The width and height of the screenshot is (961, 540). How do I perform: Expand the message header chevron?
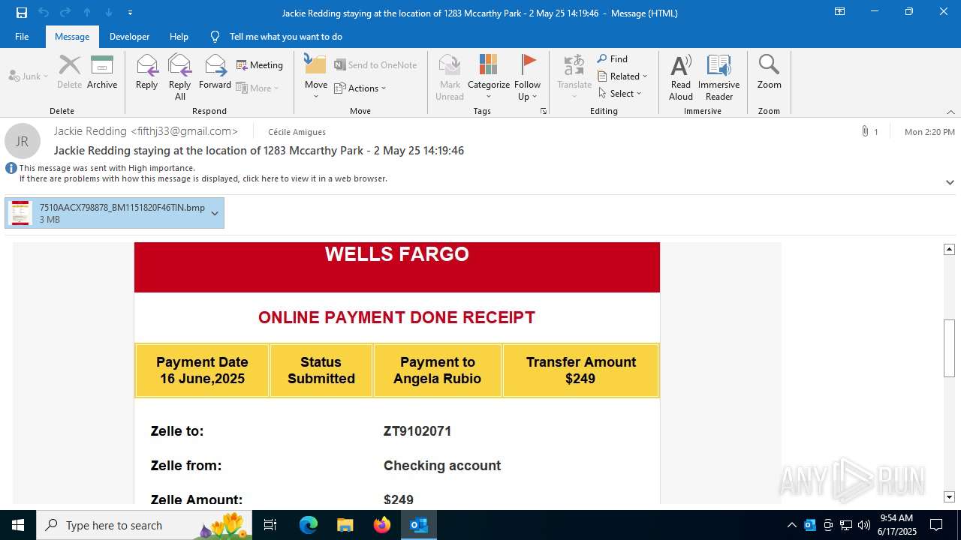[950, 182]
